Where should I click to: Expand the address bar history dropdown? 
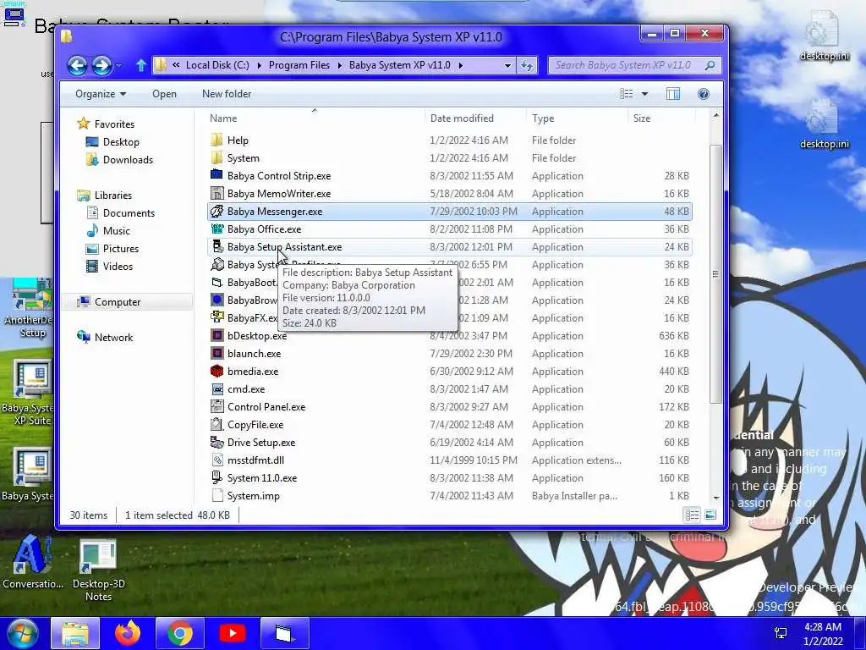coord(507,65)
